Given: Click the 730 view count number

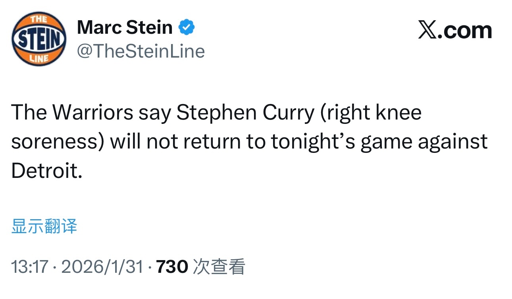Looking at the screenshot, I should [172, 267].
